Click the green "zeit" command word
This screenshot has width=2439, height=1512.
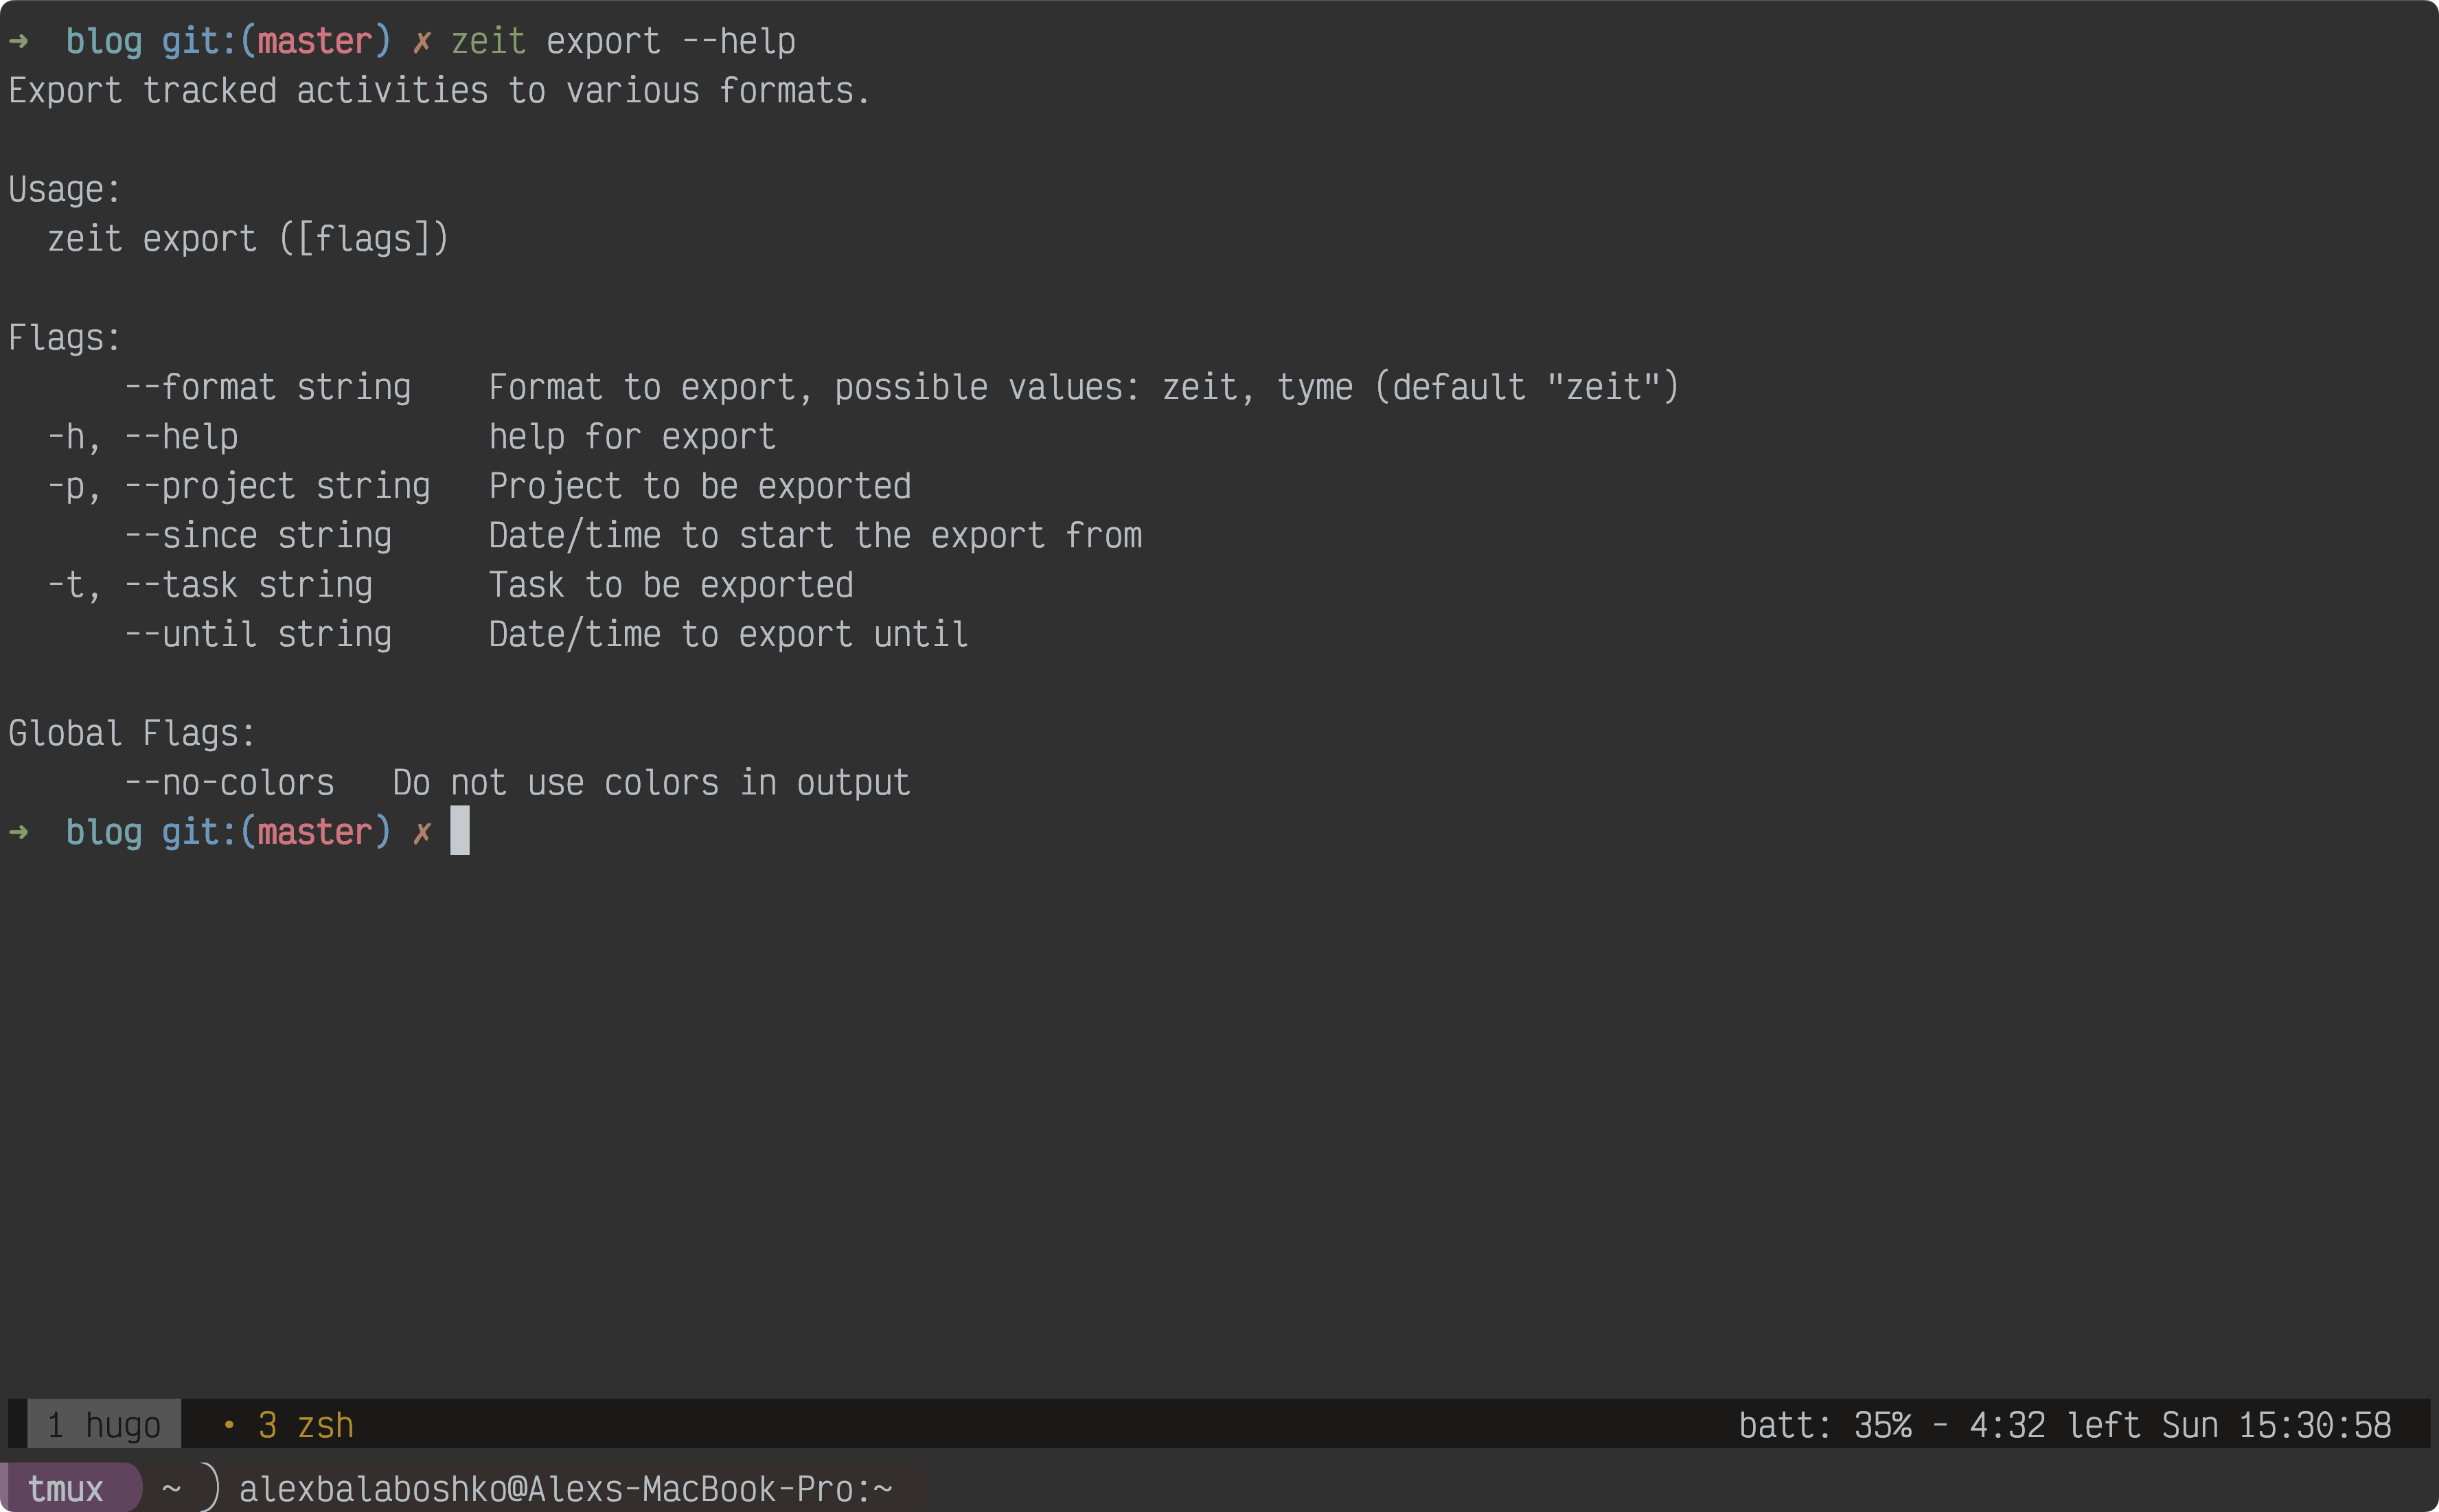point(488,41)
